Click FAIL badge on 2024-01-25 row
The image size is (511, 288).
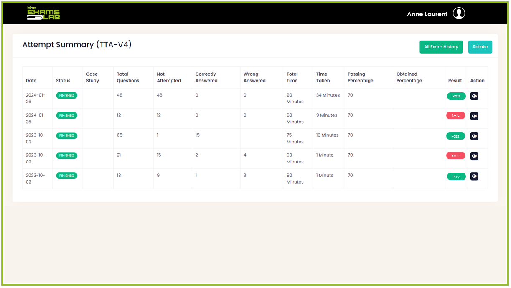point(455,116)
